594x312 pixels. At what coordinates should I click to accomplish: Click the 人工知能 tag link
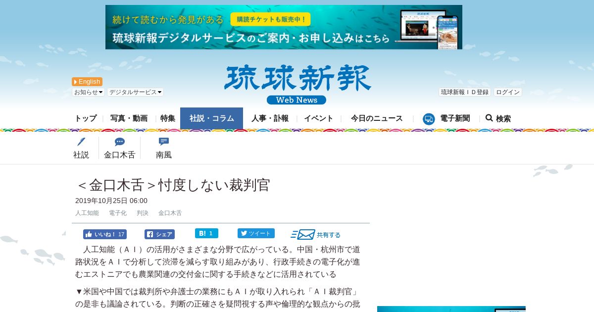(x=87, y=213)
